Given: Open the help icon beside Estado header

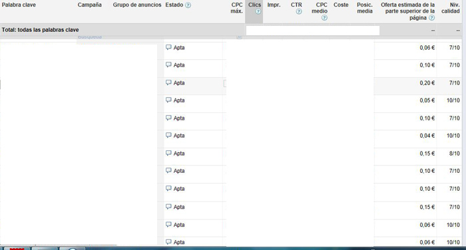Looking at the screenshot, I should pyautogui.click(x=188, y=5).
